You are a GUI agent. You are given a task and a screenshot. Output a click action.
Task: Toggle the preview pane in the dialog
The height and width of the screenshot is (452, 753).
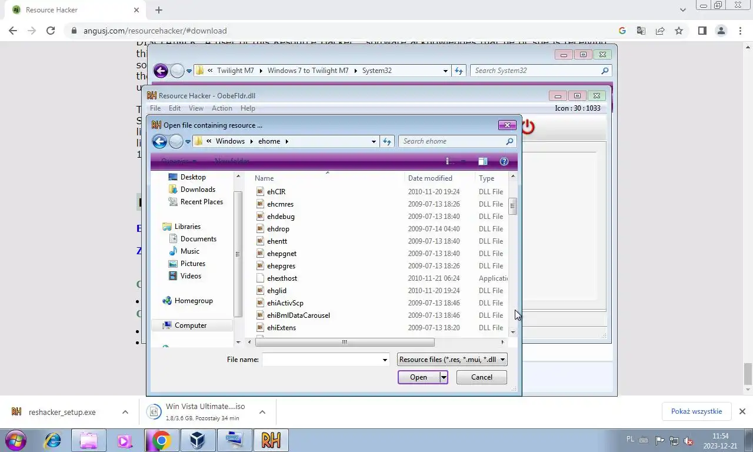tap(482, 161)
